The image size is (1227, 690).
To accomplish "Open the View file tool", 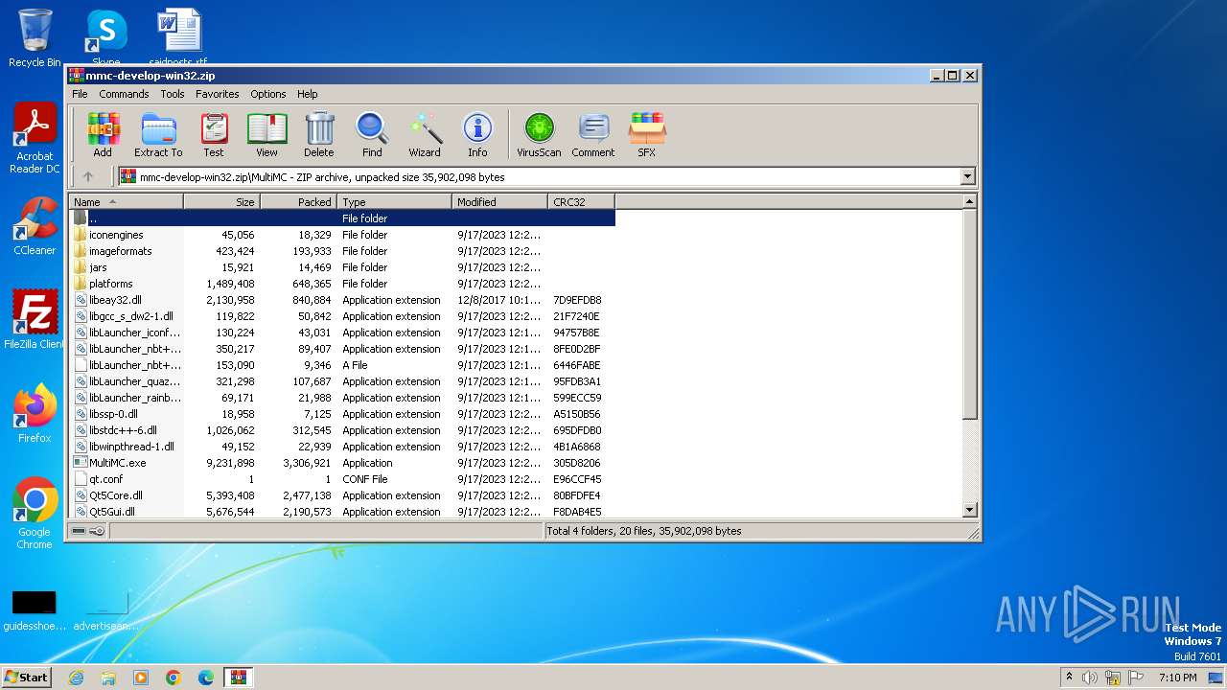I will (266, 135).
